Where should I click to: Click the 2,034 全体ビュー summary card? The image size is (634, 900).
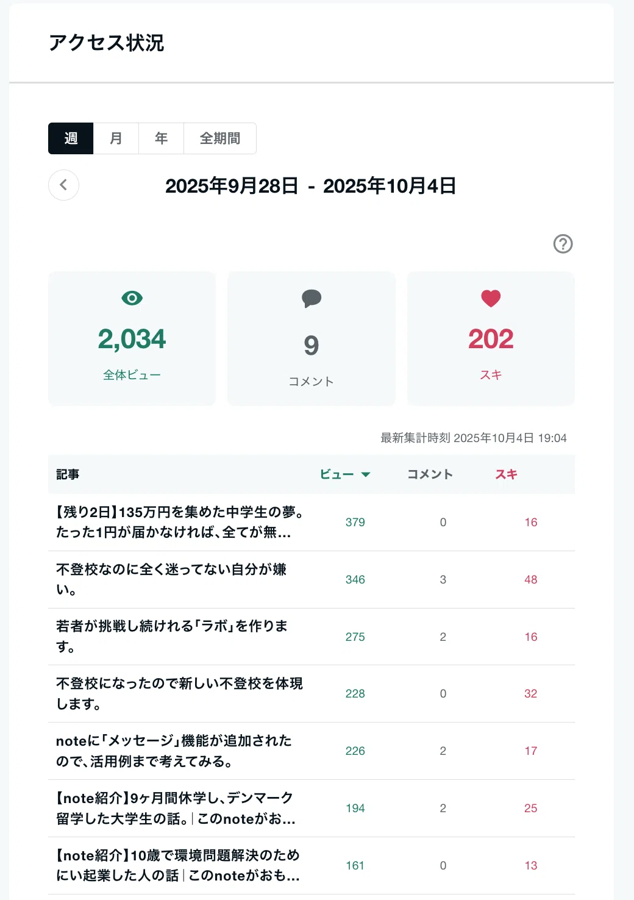132,338
